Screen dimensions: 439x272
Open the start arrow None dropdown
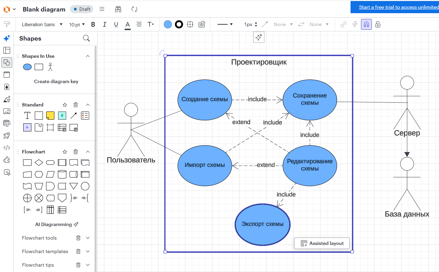point(283,24)
